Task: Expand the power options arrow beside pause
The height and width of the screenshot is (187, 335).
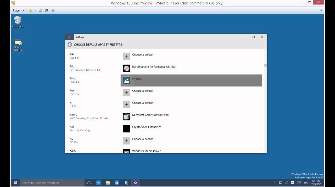Action: coord(35,10)
